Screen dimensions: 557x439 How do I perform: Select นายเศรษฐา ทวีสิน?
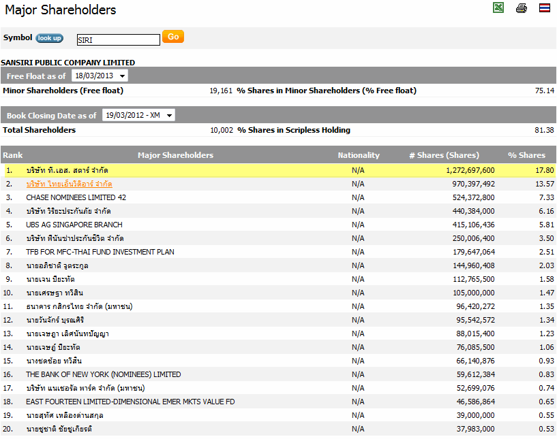55,293
